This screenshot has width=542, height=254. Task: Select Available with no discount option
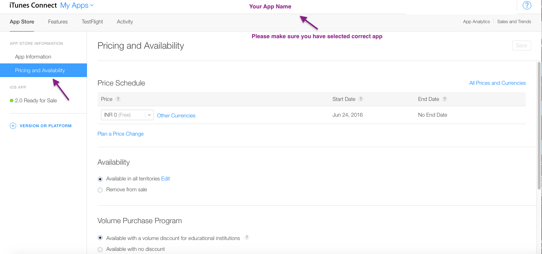tap(100, 249)
